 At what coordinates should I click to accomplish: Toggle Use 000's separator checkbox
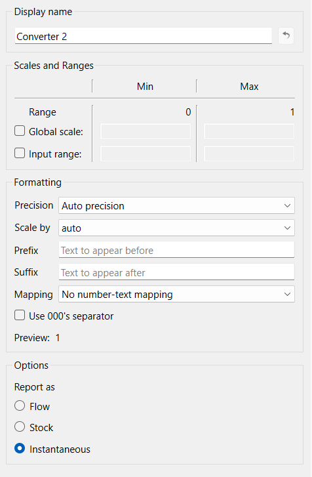tap(20, 315)
